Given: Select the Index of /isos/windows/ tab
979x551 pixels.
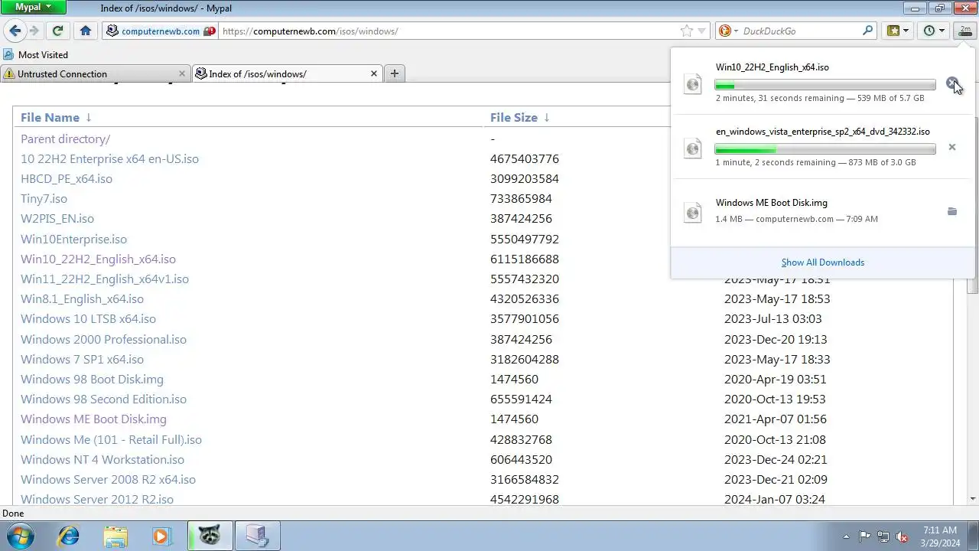Looking at the screenshot, I should pos(287,74).
